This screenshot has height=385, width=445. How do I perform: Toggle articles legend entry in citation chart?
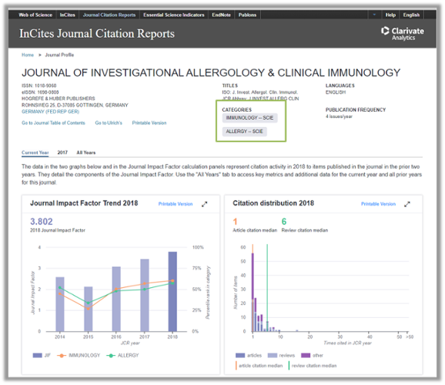tap(249, 356)
